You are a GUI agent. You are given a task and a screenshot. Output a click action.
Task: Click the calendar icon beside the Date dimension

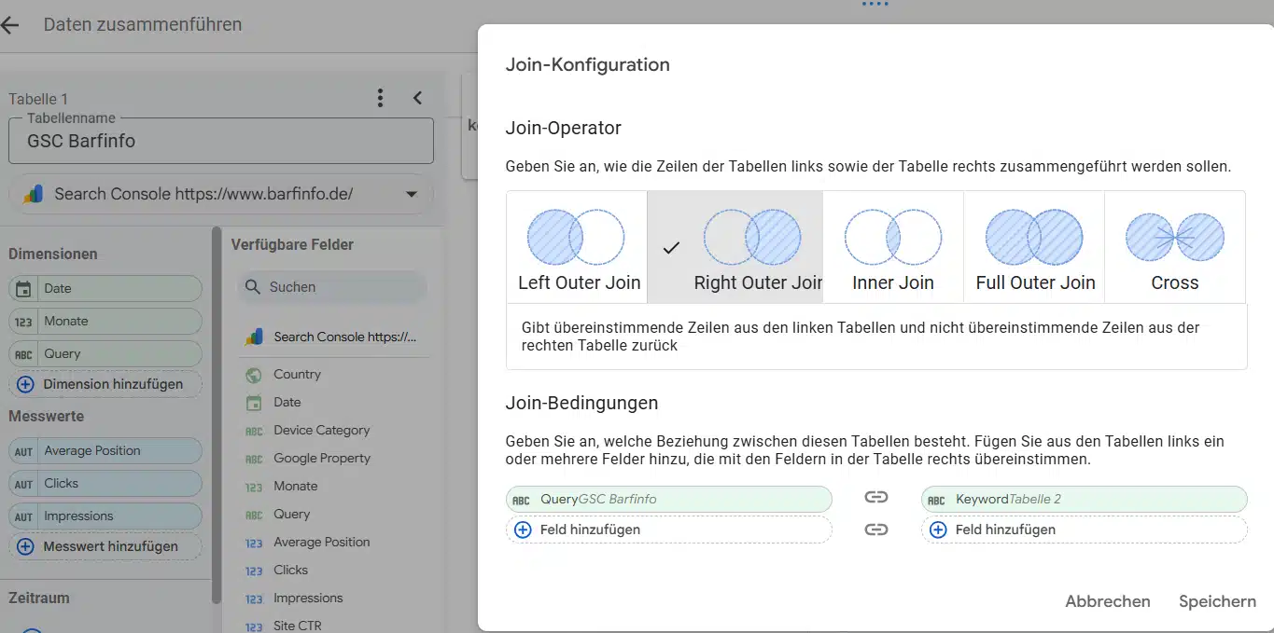tap(25, 288)
